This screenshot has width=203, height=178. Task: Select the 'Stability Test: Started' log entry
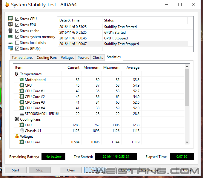point(123,27)
